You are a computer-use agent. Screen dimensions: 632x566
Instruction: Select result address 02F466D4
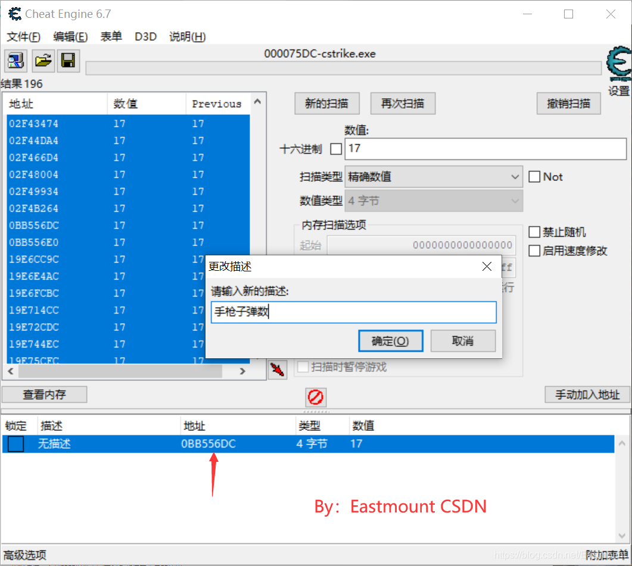(x=33, y=158)
